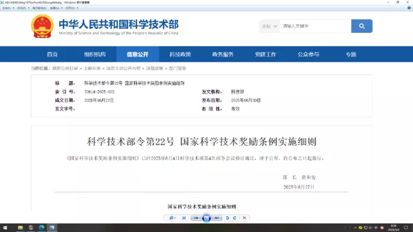Rotate the image counterclockwise
Screen dimensions: 413x232
227,218
